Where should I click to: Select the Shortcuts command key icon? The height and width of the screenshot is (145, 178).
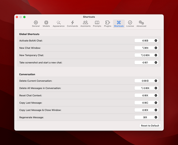[119, 23]
